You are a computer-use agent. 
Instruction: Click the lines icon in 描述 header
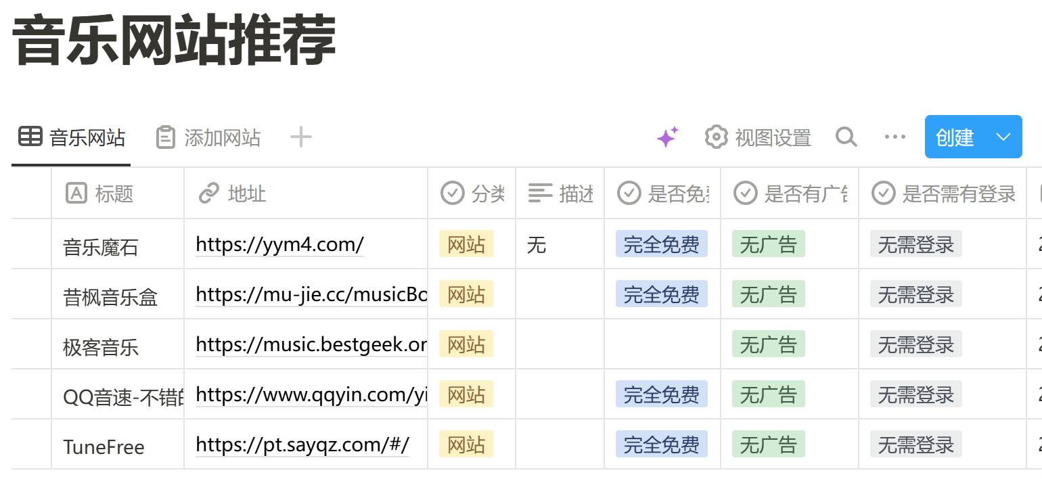540,193
